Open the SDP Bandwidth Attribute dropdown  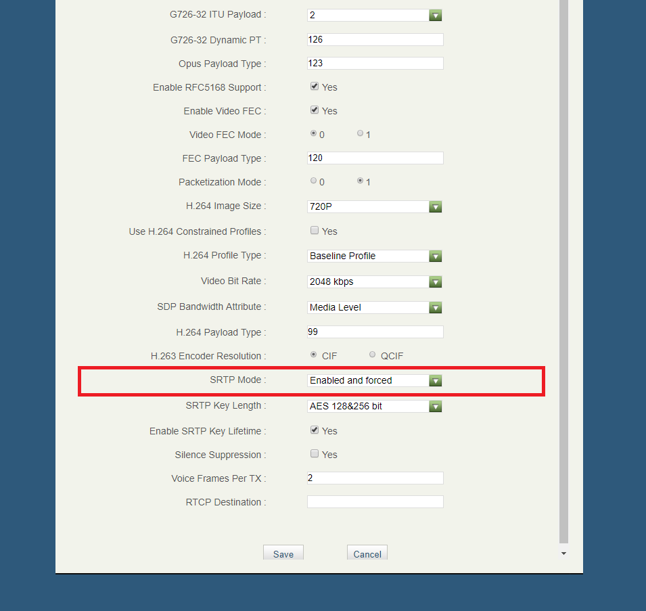click(x=375, y=307)
